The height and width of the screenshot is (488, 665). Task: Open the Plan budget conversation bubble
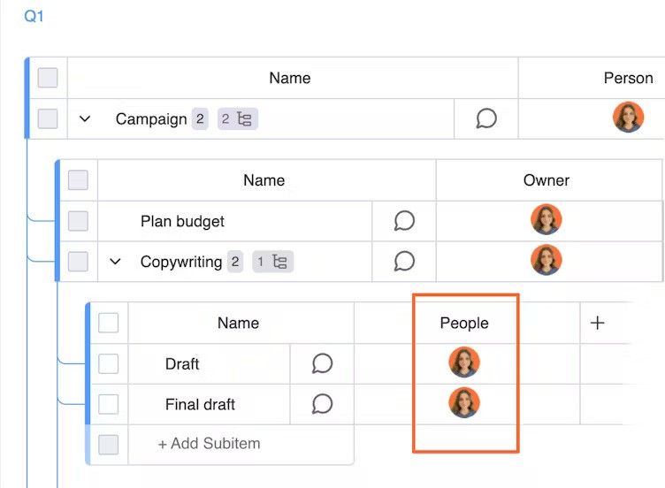pyautogui.click(x=404, y=221)
